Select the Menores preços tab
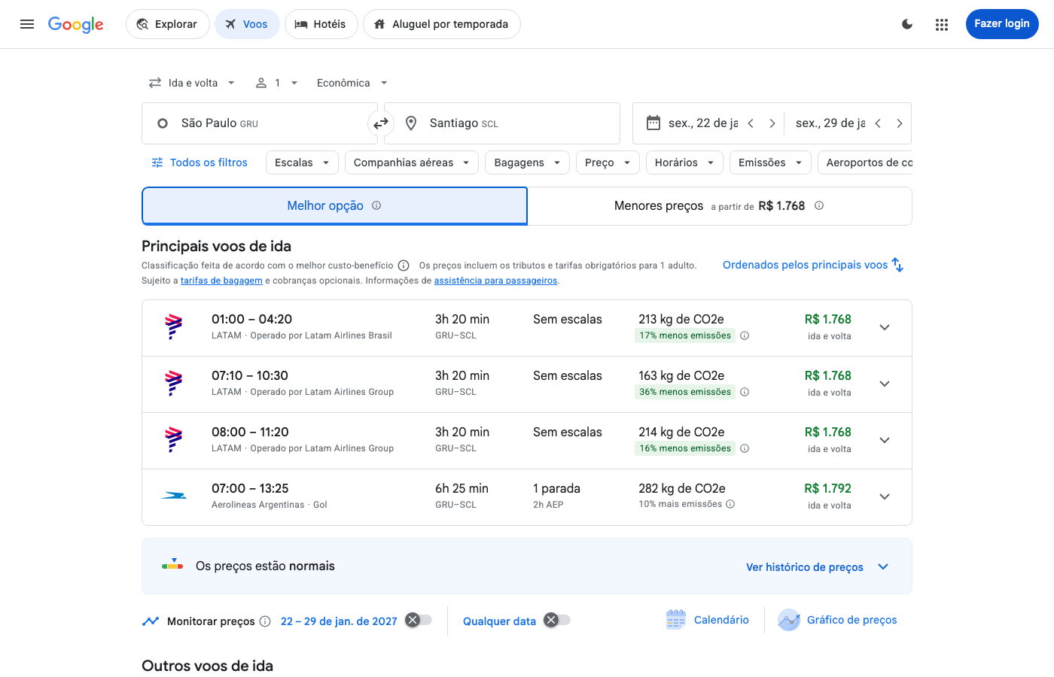 pyautogui.click(x=719, y=205)
